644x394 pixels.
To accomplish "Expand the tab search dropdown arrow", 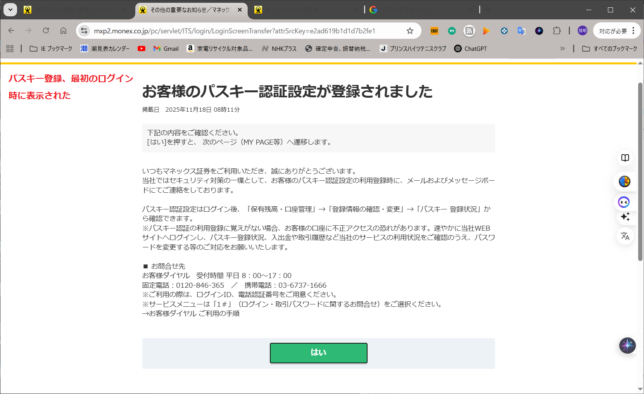I will 10,10.
